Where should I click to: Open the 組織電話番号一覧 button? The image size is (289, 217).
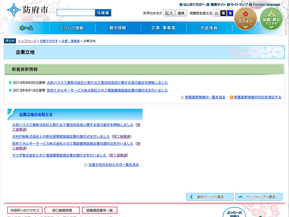pos(100,210)
